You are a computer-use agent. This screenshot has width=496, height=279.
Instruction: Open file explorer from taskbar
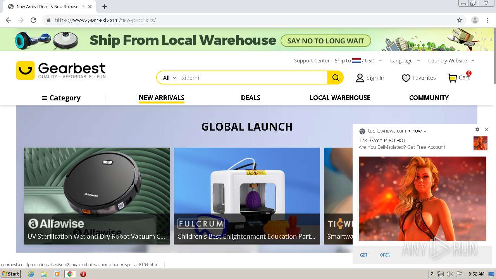click(44, 274)
